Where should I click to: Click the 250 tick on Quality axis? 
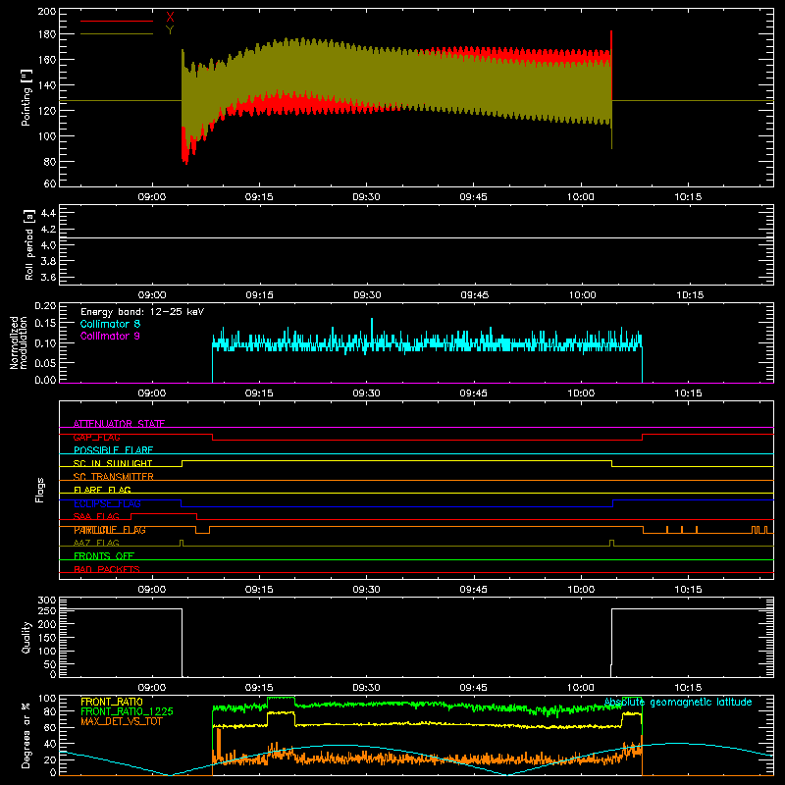pos(46,610)
